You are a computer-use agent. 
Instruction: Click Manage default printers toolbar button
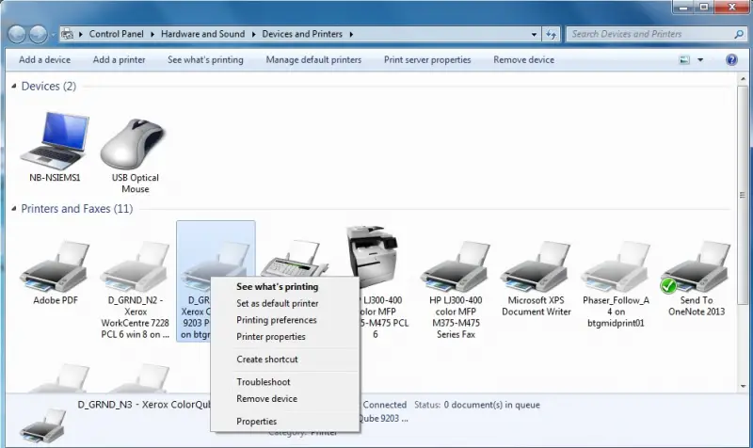point(313,60)
